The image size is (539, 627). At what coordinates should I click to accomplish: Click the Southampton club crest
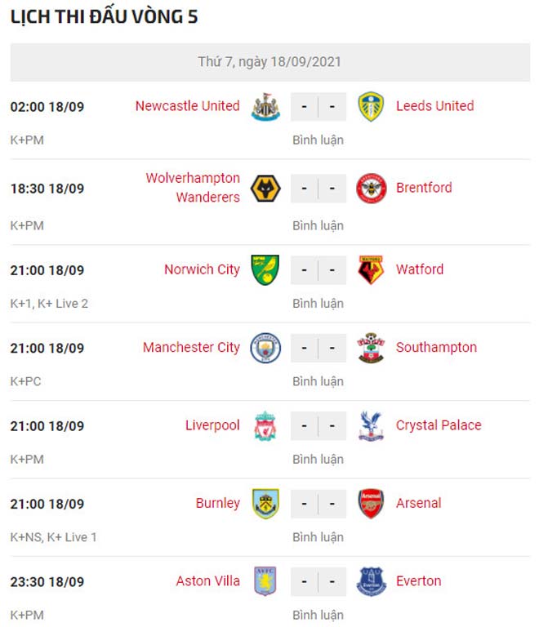coord(371,348)
